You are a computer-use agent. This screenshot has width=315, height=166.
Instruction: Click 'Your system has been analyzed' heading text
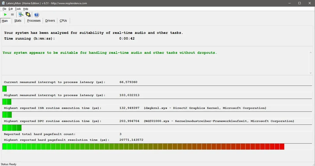point(94,33)
